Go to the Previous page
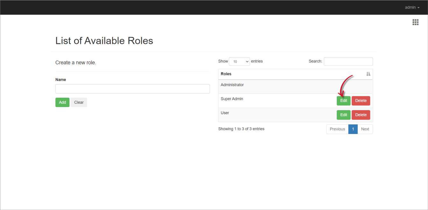Screen dimensions: 428x210 pos(337,129)
